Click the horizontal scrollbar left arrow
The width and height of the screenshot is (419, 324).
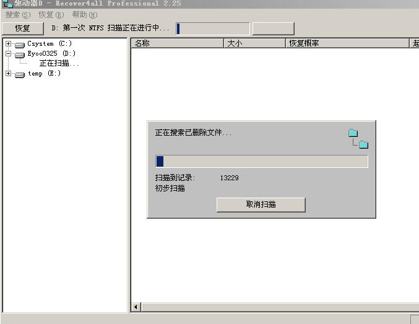click(x=136, y=307)
